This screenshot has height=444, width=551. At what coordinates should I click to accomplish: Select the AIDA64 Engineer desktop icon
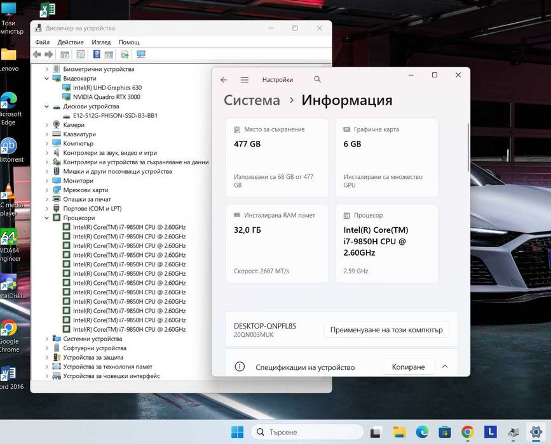pyautogui.click(x=9, y=245)
